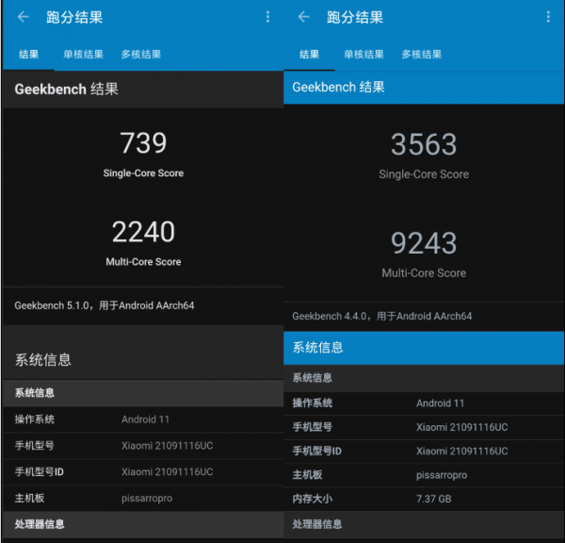Screen dimensions: 565x543
Task: Click the blue 系统信息 header in right screen
Action: click(x=424, y=348)
